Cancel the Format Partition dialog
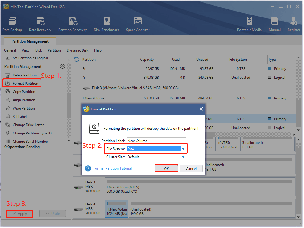The height and width of the screenshot is (228, 304). (191, 169)
